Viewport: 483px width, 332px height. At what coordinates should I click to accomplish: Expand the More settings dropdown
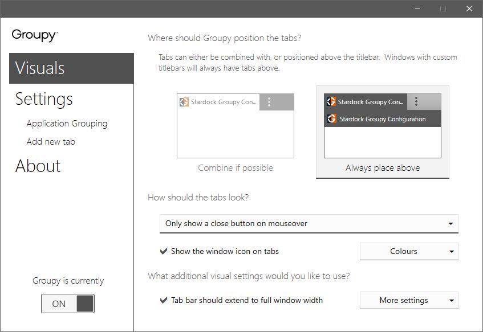point(408,300)
